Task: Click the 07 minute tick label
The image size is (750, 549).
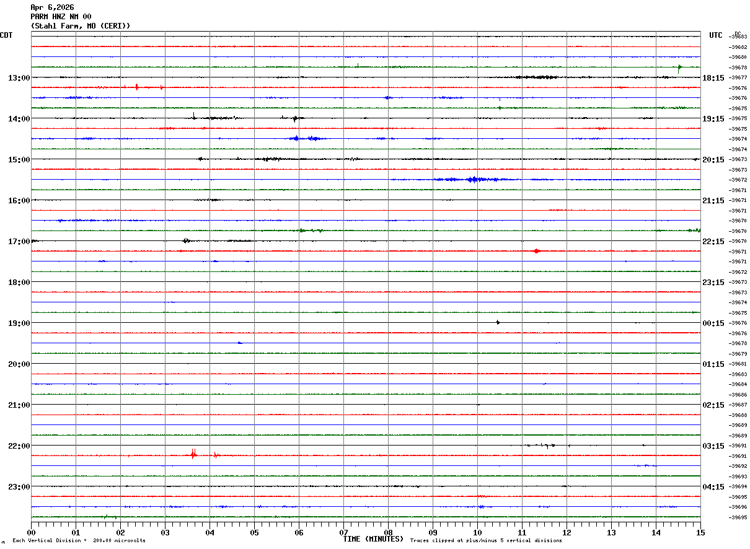Action: pos(343,532)
